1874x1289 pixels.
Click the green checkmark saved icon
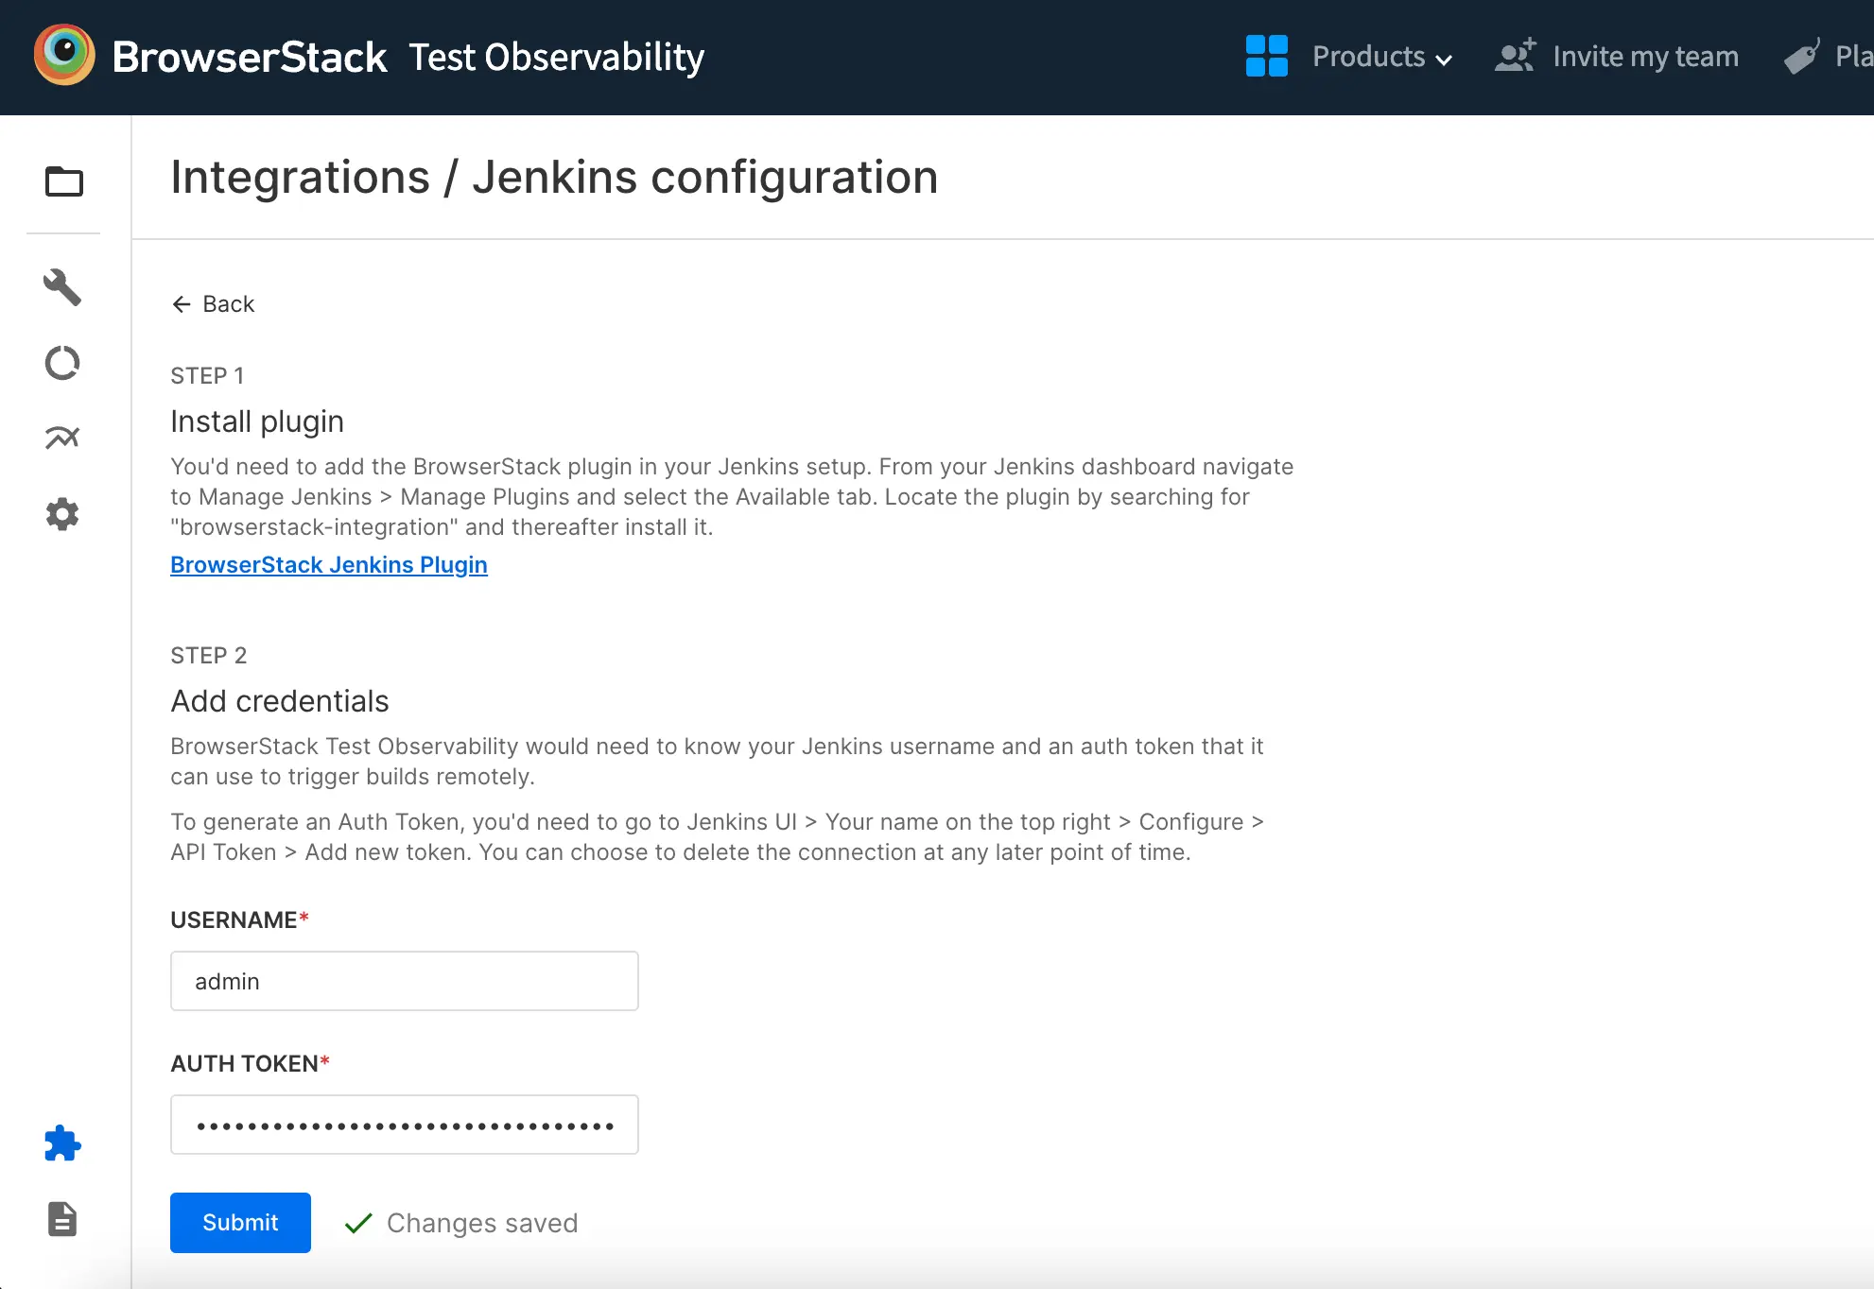[x=358, y=1224]
